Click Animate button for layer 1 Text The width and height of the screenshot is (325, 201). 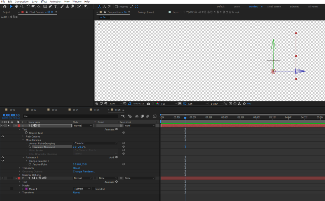click(x=116, y=129)
